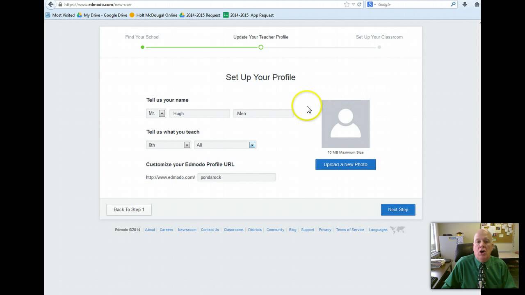
Task: Click the green Find Your School progress dot
Action: [142, 47]
